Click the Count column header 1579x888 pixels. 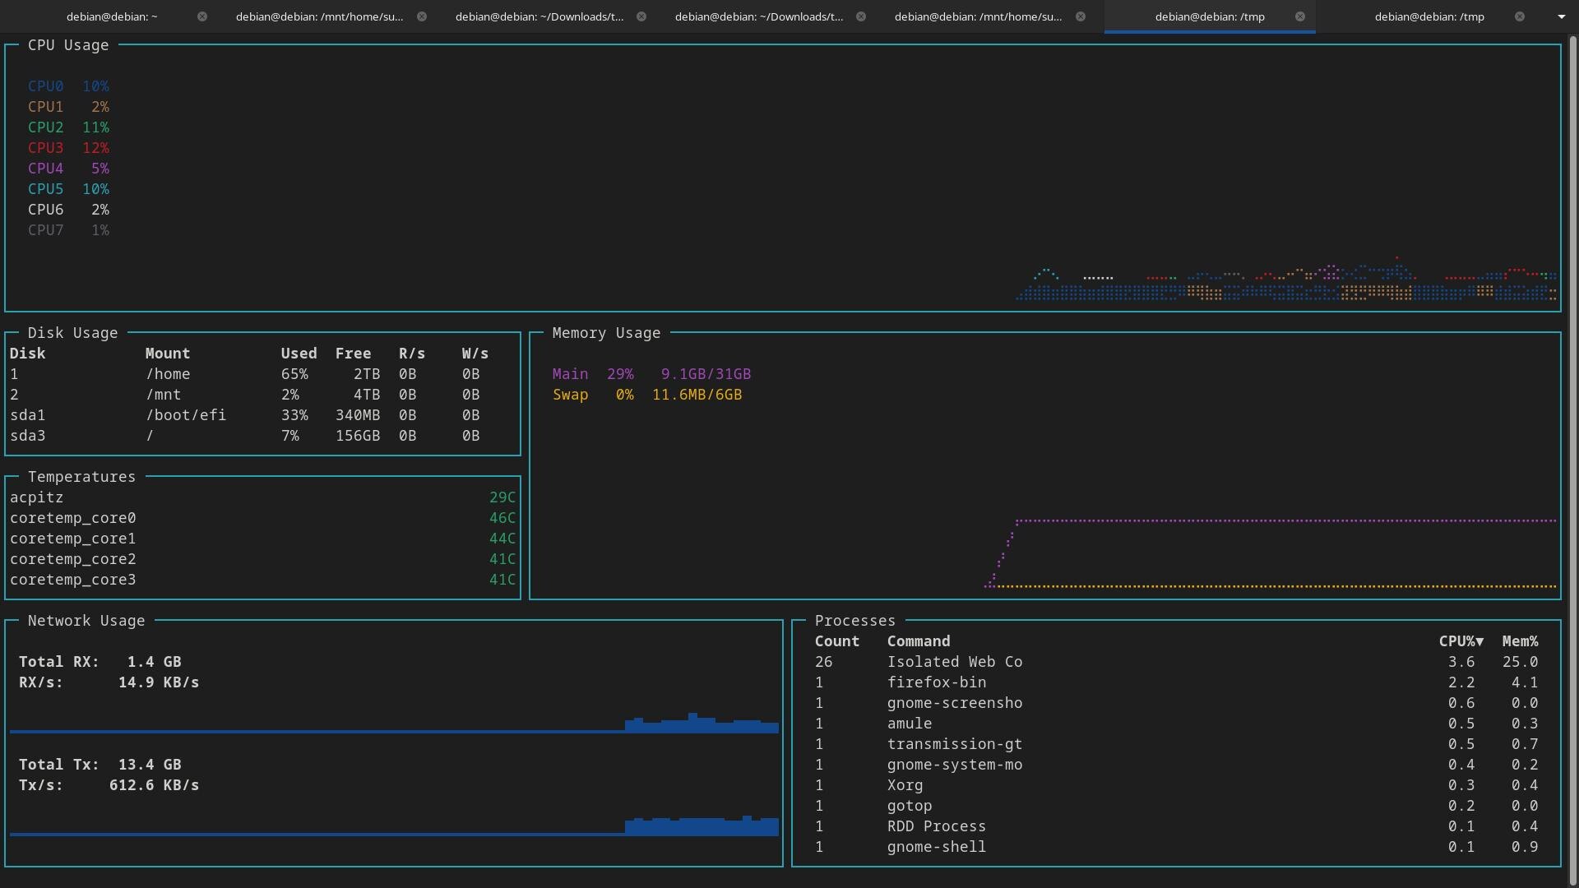pos(836,641)
